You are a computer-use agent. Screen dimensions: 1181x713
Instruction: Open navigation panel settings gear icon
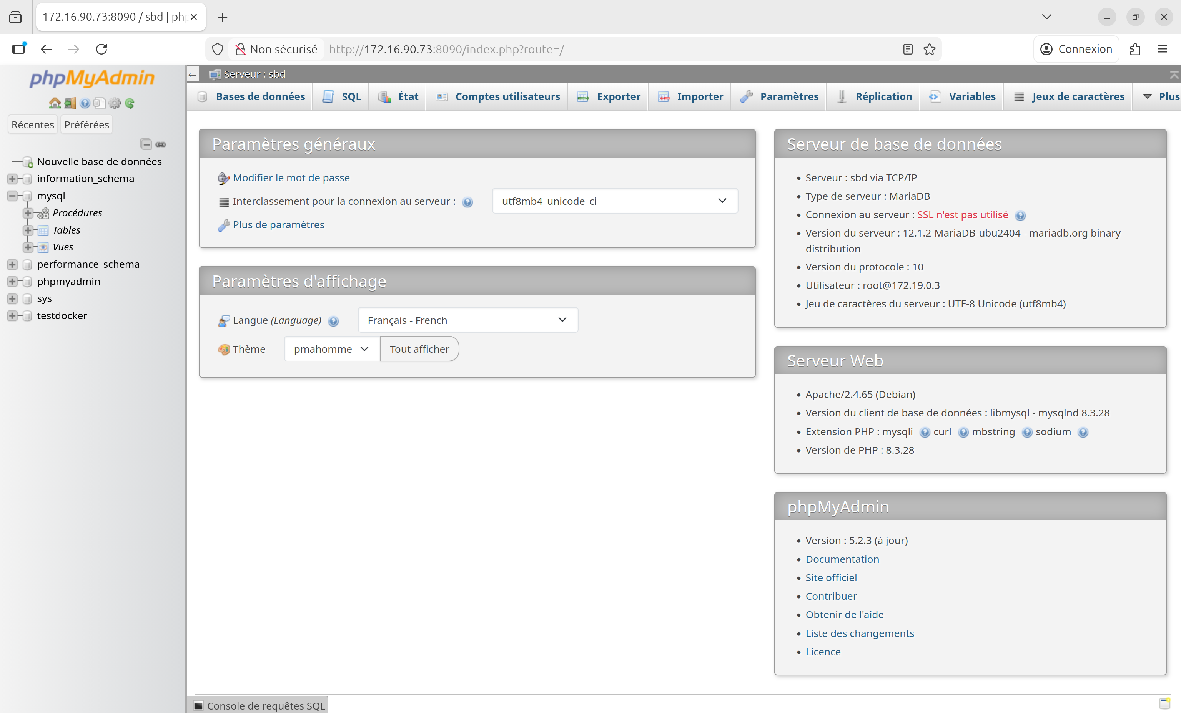pos(115,103)
